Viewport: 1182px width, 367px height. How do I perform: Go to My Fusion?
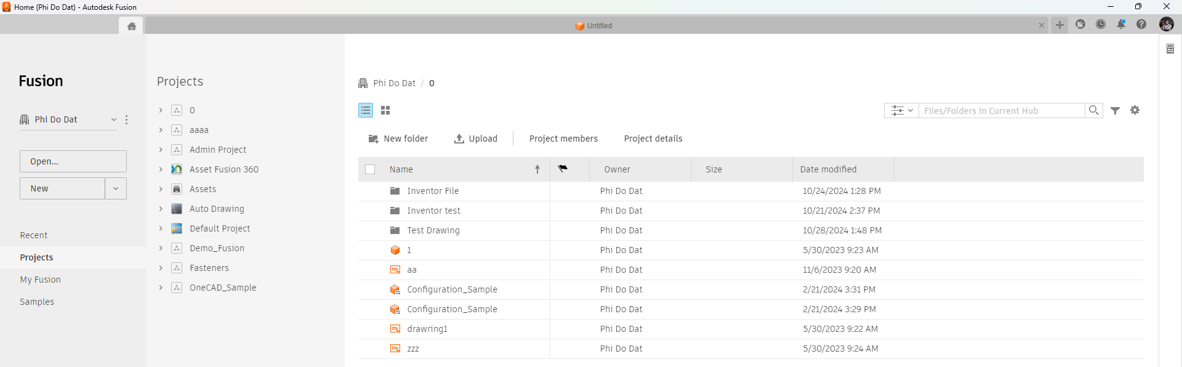(41, 280)
